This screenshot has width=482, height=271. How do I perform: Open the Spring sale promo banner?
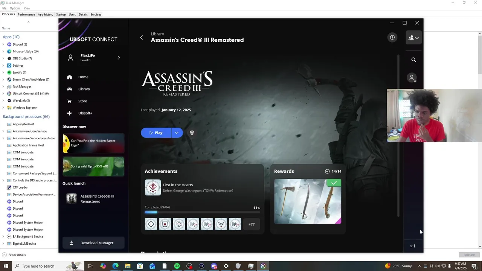pos(93,166)
